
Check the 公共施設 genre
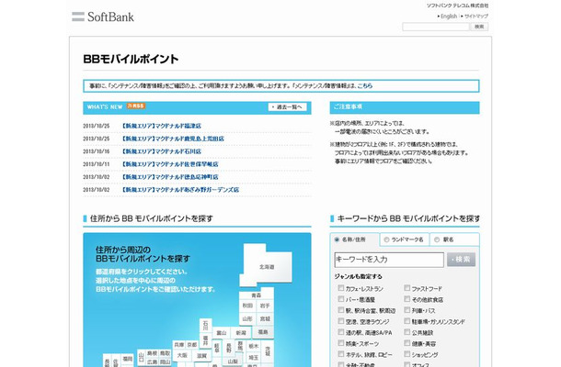(406, 332)
